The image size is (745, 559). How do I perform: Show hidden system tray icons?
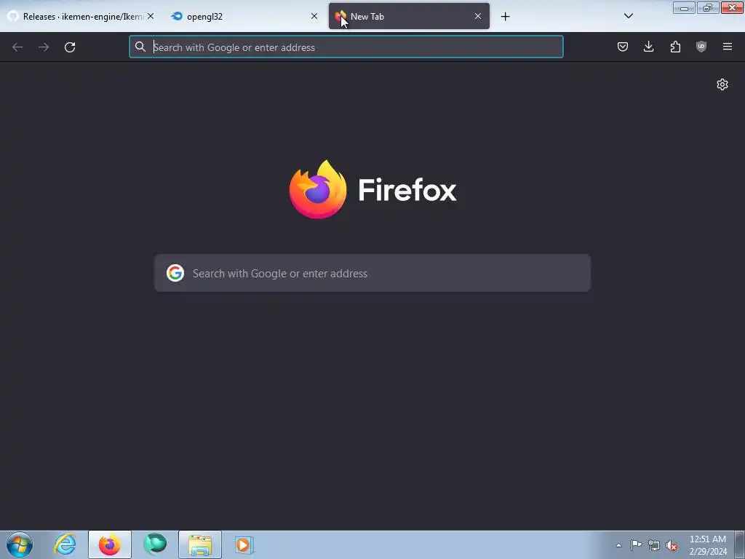point(618,545)
